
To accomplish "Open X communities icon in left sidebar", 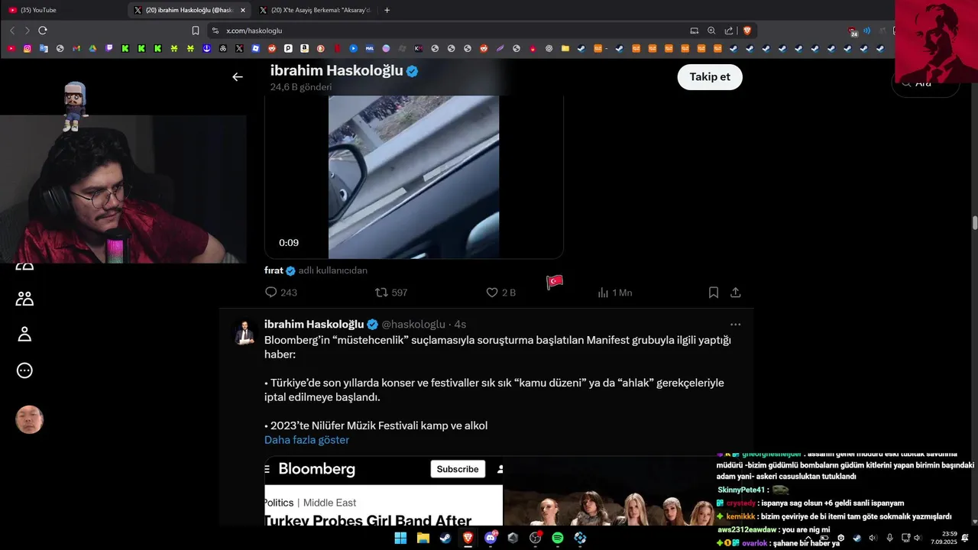I will pos(24,299).
